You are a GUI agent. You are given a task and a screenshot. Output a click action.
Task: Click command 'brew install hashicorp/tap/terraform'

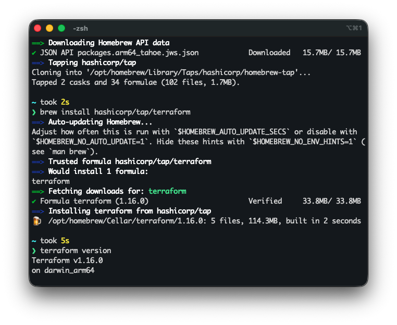115,112
